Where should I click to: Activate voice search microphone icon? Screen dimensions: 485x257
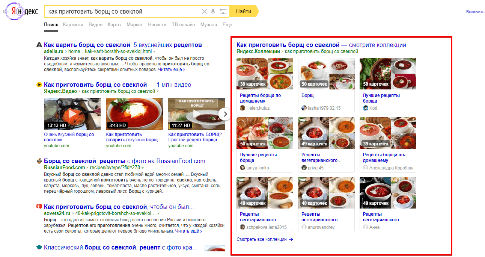(213, 12)
